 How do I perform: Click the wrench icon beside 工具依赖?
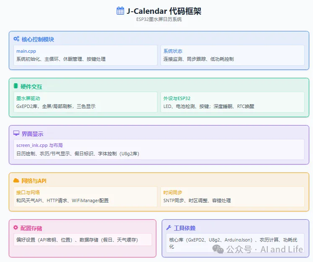point(169,228)
